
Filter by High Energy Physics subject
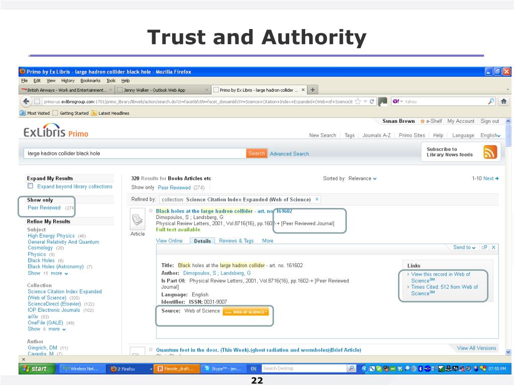[51, 236]
